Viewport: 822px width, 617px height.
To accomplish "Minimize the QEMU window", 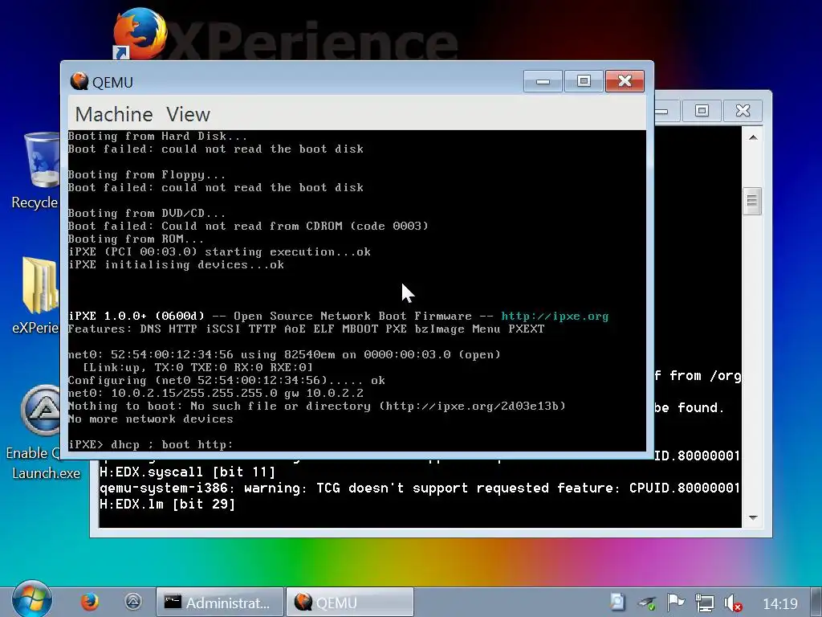I will pos(543,81).
